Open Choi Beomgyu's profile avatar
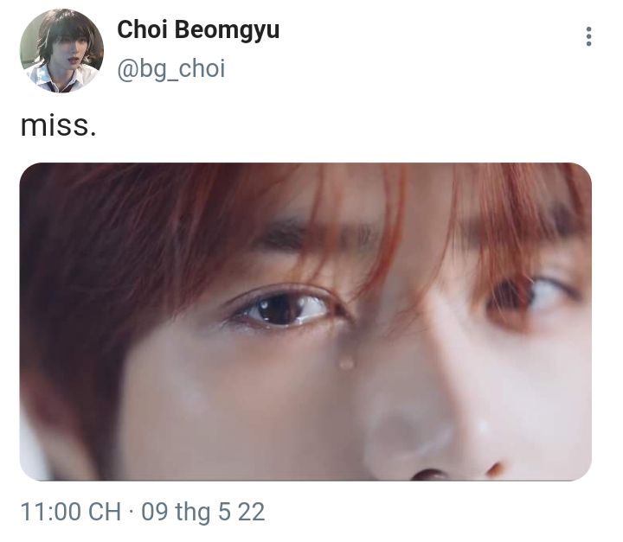This screenshot has width=623, height=542. [61, 50]
